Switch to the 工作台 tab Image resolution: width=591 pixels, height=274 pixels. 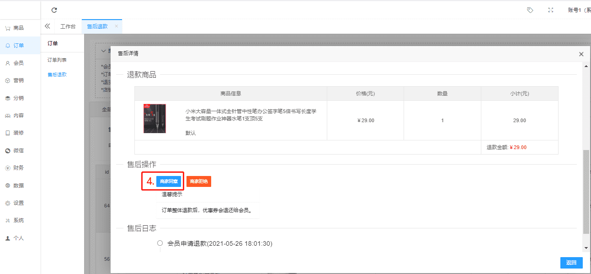point(68,26)
